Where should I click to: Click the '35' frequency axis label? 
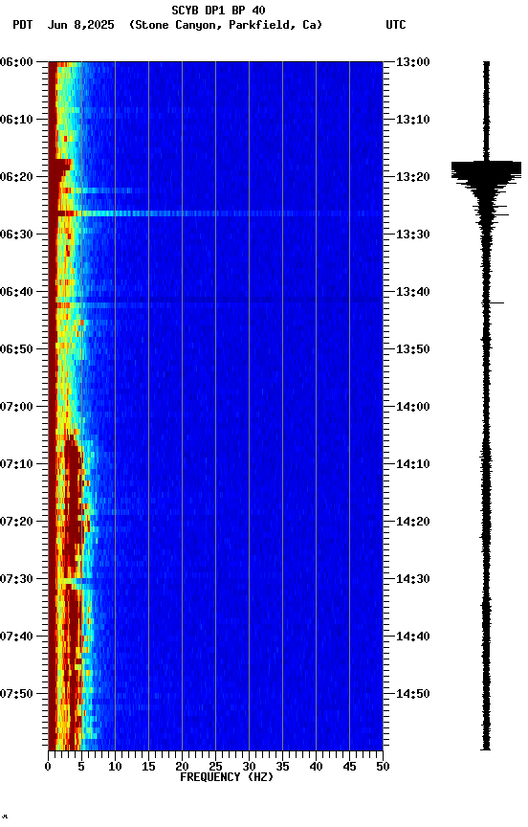pos(282,767)
